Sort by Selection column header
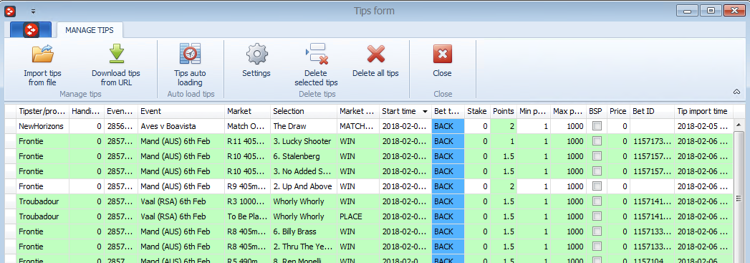 pyautogui.click(x=304, y=111)
